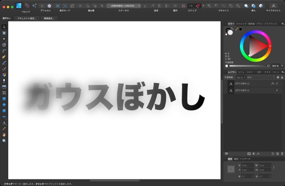The image size is (285, 186).
Task: Click the Add Layer page icon
Action: (x=273, y=153)
